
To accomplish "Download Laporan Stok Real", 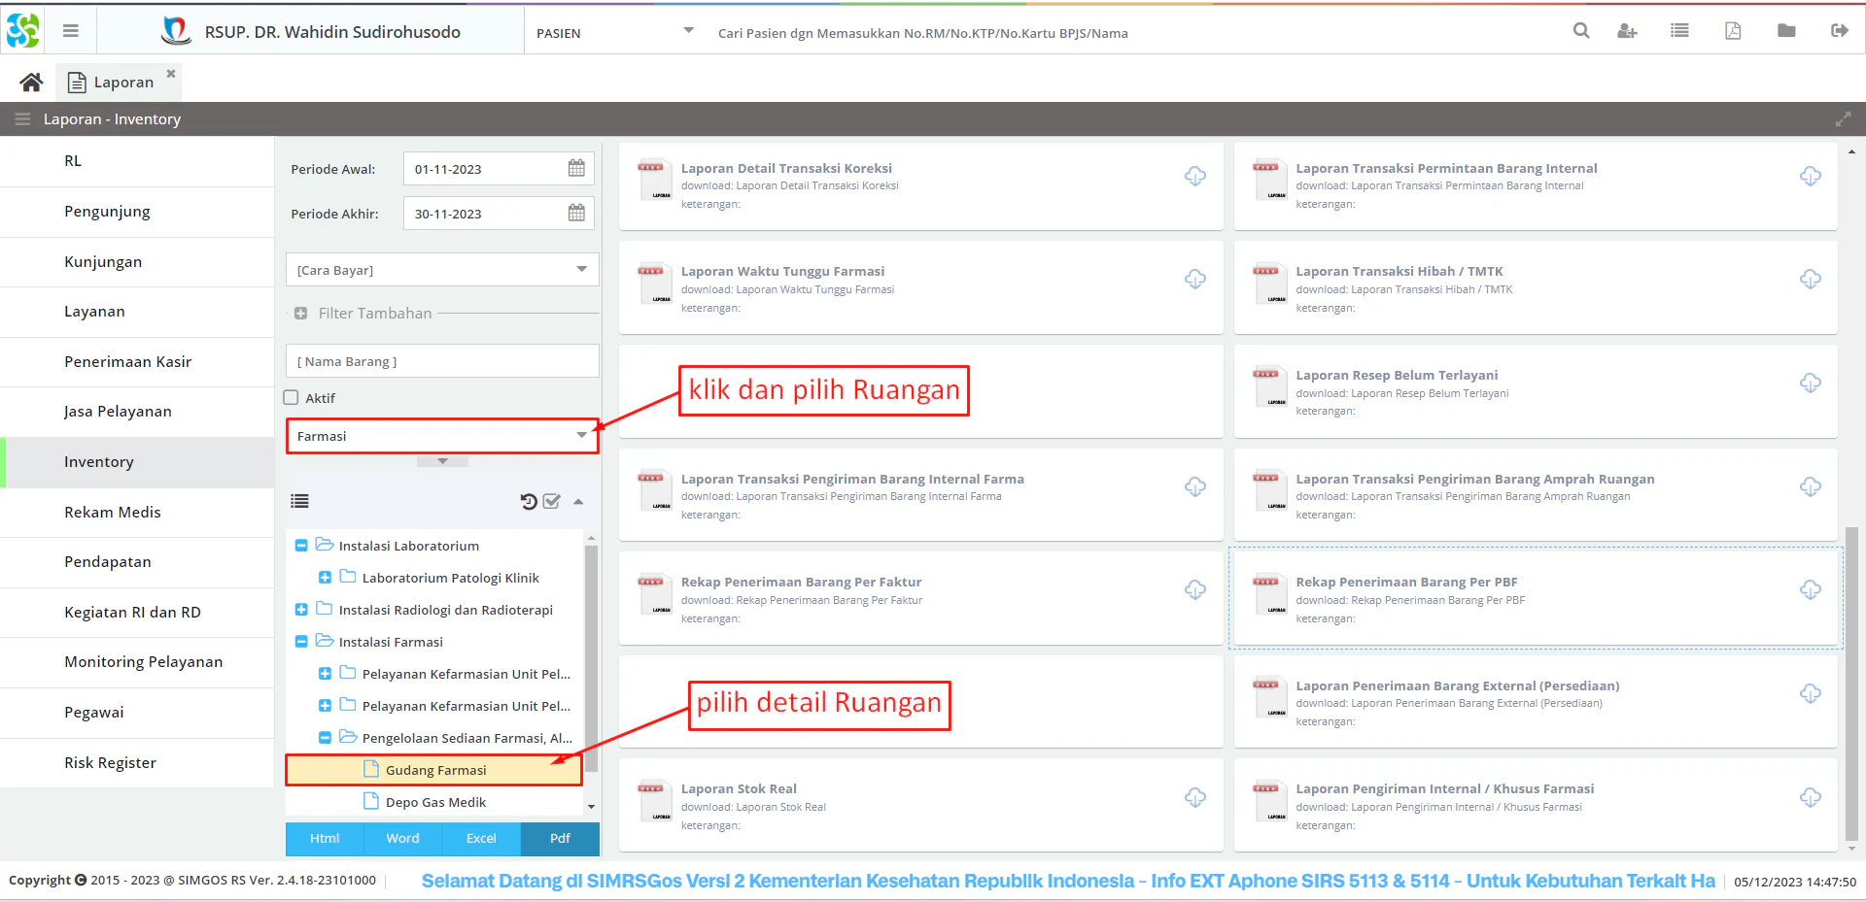I will 1195,797.
